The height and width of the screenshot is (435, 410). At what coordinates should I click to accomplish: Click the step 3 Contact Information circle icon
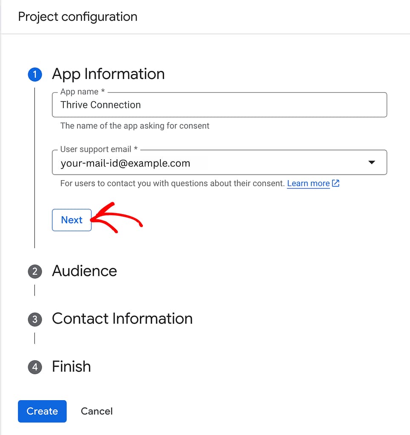pos(34,319)
